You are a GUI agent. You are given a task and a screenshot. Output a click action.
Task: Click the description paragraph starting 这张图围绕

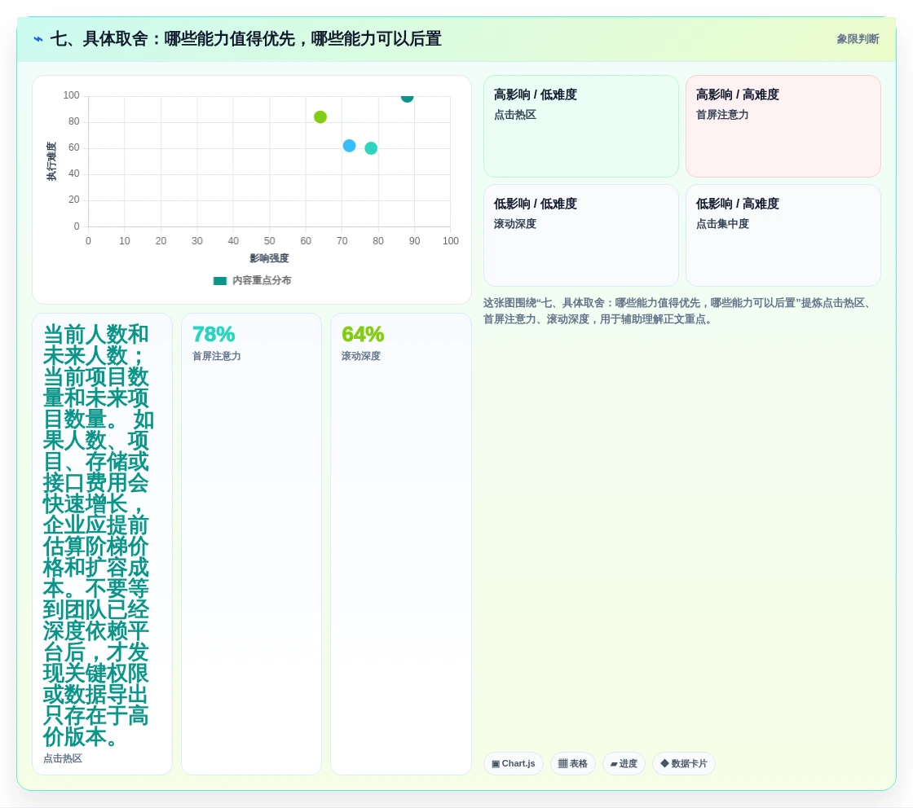pyautogui.click(x=679, y=310)
